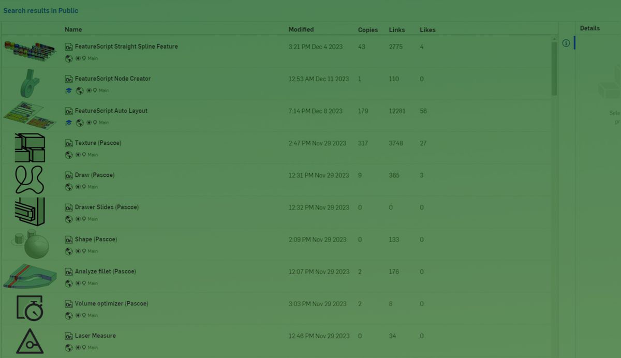Click the copies count '317'
Screen dimensions: 621x358
pyautogui.click(x=363, y=143)
